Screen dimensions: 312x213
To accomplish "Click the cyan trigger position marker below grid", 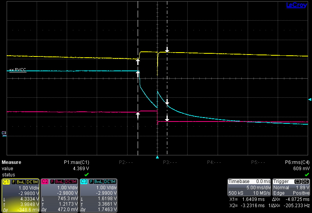I will point(158,157).
